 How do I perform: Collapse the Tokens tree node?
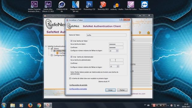click(49, 49)
